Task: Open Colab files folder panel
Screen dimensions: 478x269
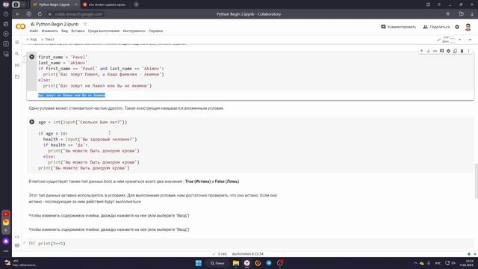Action: click(17, 76)
